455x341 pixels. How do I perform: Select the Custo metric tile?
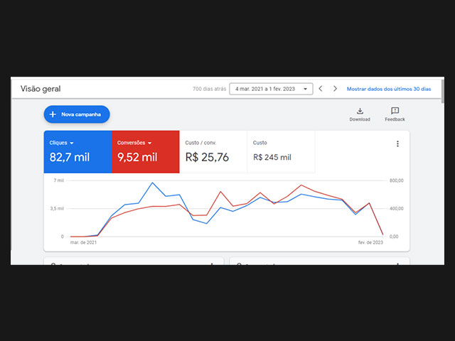(280, 151)
